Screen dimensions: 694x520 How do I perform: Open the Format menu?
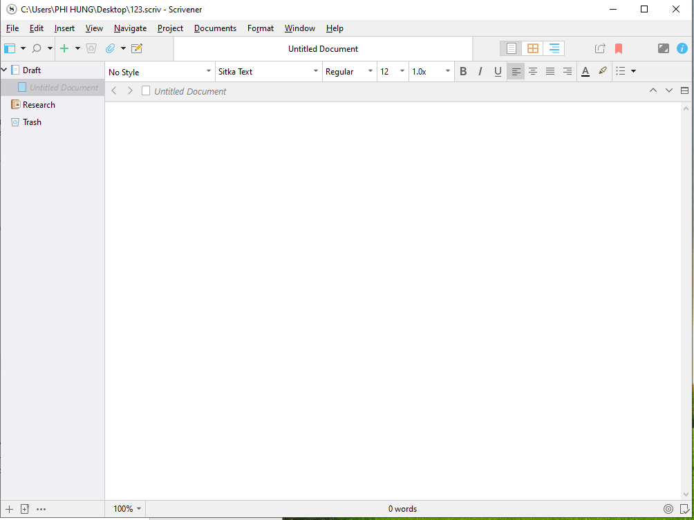pyautogui.click(x=261, y=28)
